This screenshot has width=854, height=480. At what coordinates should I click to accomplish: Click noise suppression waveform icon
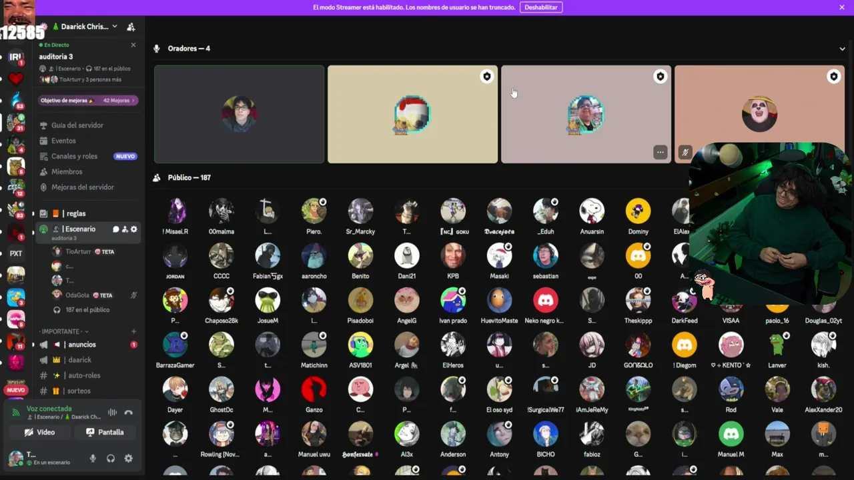point(113,413)
